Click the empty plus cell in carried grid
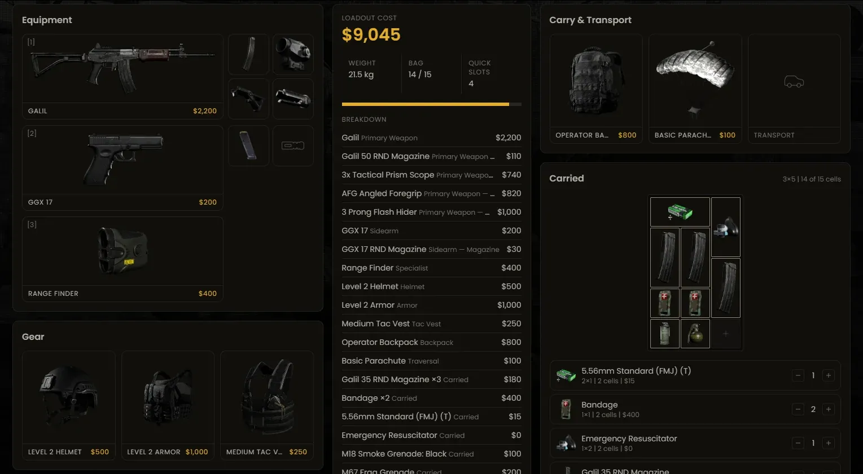Screen dimensions: 863x474 pyautogui.click(x=726, y=334)
